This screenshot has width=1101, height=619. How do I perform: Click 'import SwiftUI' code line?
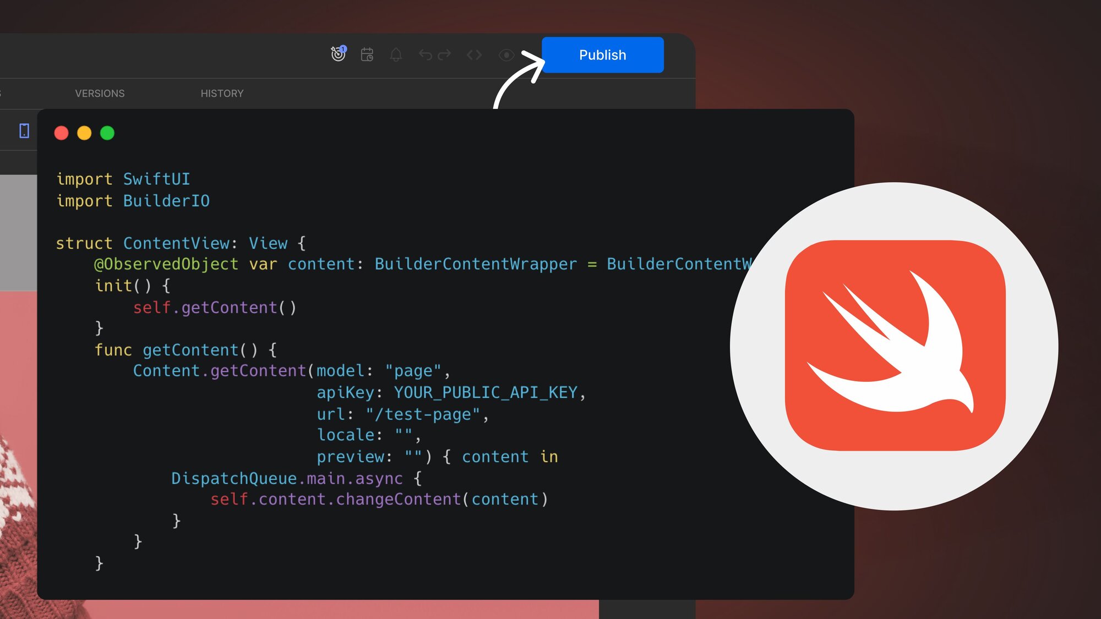[123, 179]
